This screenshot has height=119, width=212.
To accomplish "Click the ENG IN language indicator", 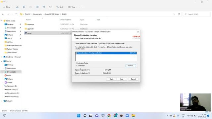I will point(183,116).
